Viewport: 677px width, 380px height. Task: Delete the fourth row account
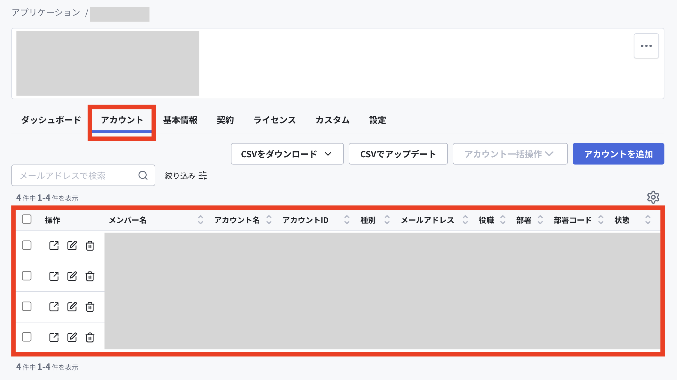coord(90,337)
